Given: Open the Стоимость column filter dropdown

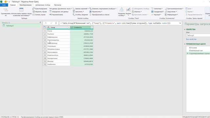Looking at the screenshot, I should coord(92,28).
